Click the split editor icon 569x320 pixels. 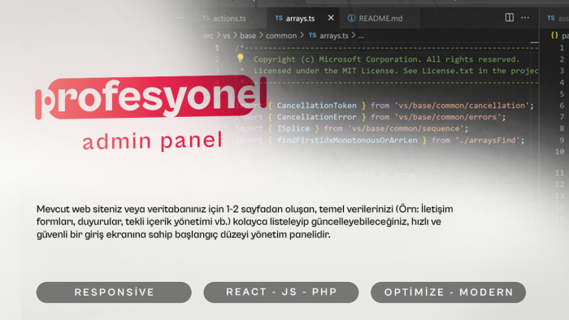click(x=509, y=17)
